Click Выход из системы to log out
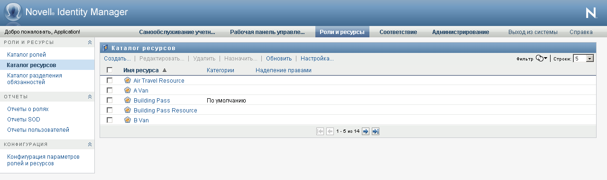The image size is (607, 180). [533, 32]
